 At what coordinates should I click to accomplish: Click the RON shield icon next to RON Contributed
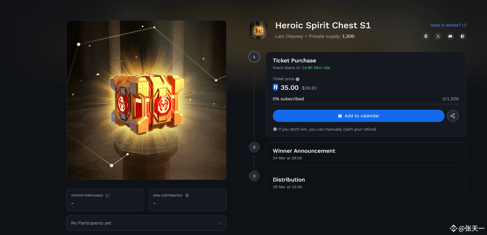coord(187,196)
